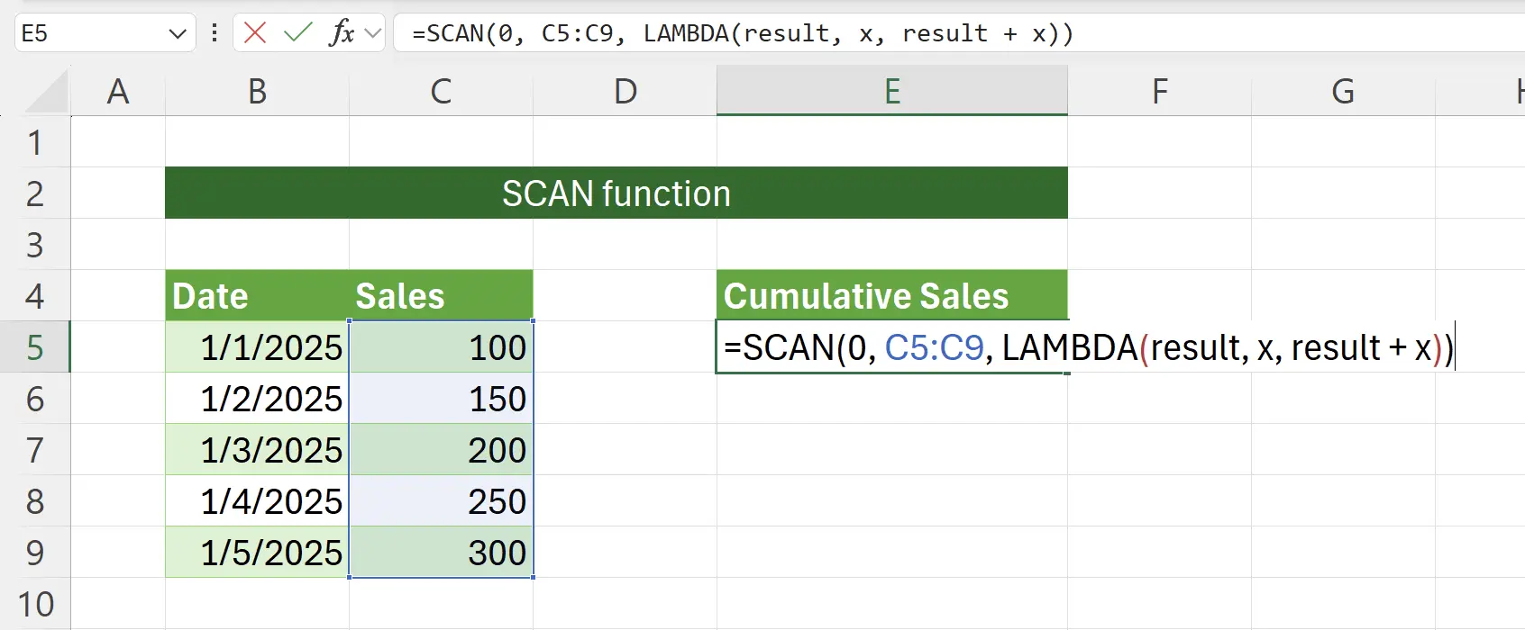Select all cells via corner triangle
1525x630 pixels.
tap(45, 91)
